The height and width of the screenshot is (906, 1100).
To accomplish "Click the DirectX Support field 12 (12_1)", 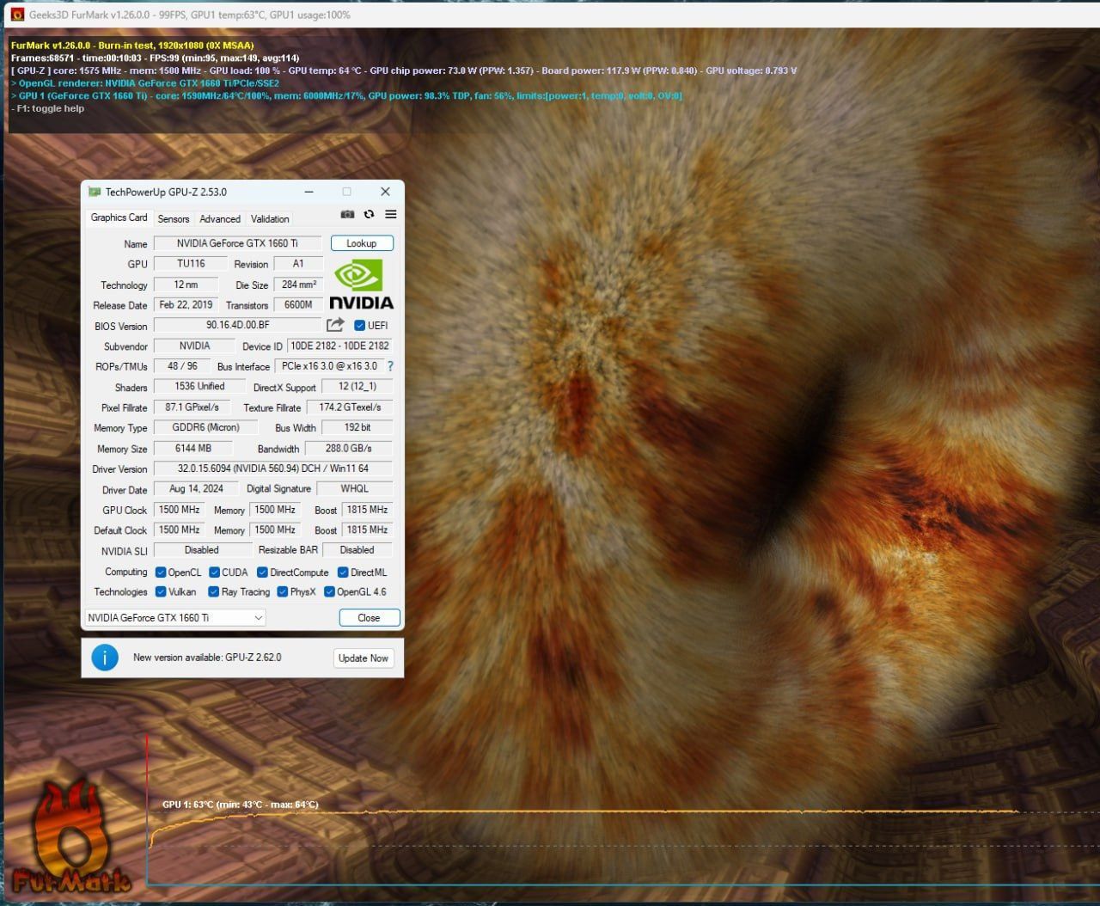I will (x=357, y=387).
